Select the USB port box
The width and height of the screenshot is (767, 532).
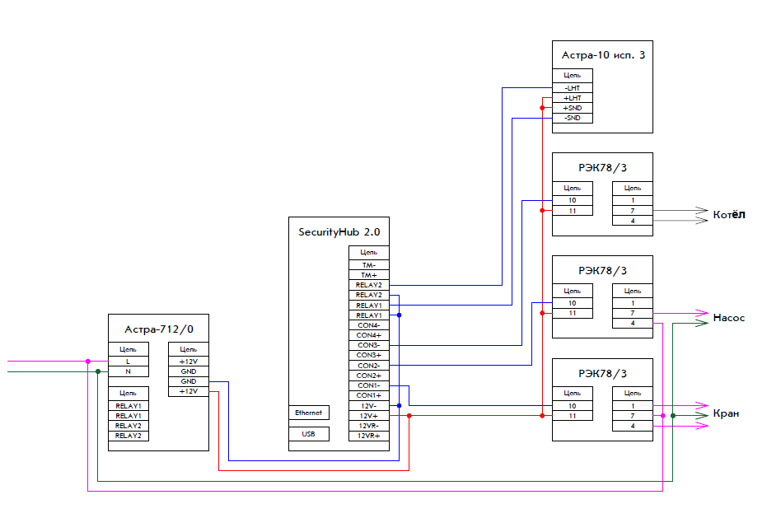pos(309,433)
